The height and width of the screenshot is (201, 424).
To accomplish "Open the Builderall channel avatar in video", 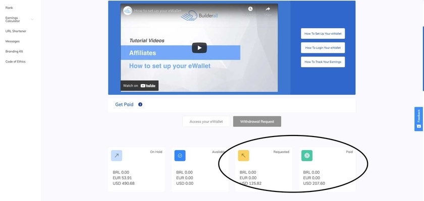I will coord(128,11).
